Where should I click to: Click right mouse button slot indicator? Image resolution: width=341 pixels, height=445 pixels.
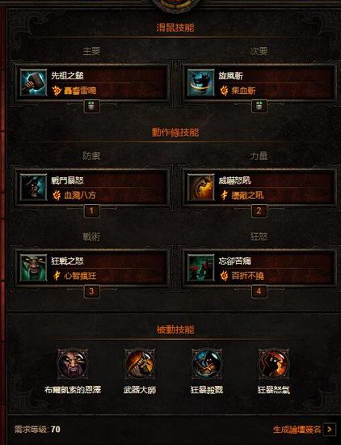259,106
